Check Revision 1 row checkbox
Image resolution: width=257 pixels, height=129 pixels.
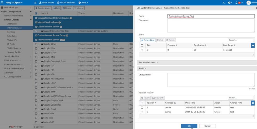click(142, 112)
